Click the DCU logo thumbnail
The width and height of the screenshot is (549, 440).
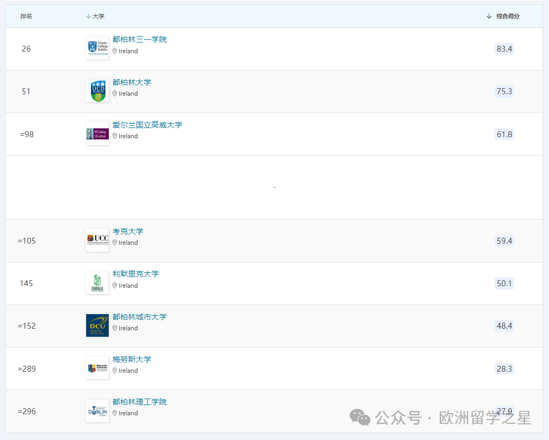coord(97,325)
